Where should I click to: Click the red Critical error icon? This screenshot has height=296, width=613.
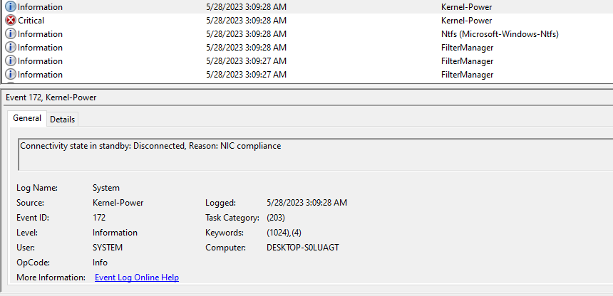coord(11,21)
